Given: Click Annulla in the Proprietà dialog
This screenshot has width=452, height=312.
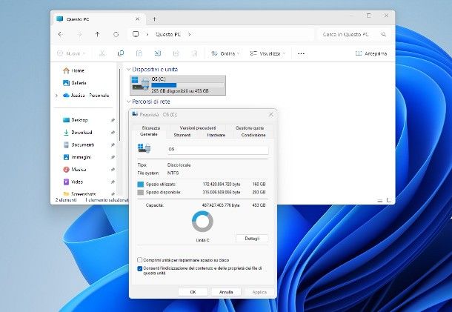Looking at the screenshot, I should pyautogui.click(x=226, y=292).
